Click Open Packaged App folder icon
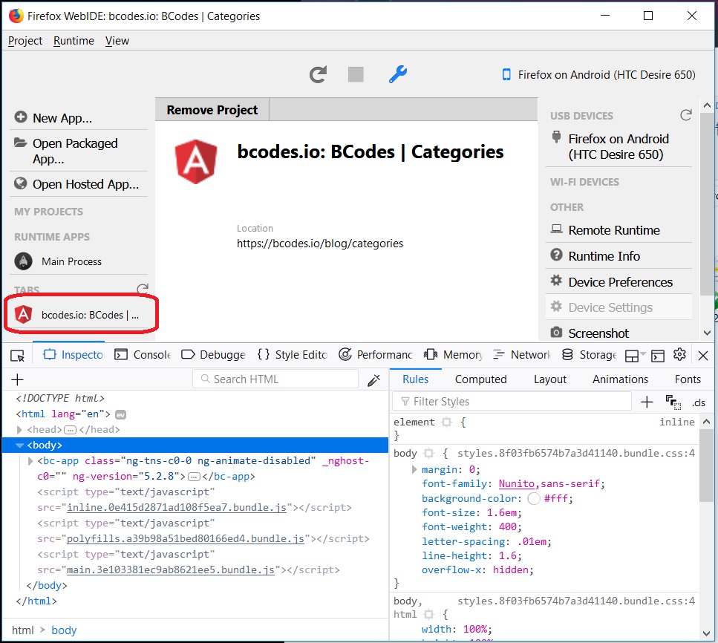The width and height of the screenshot is (718, 643). [x=20, y=143]
